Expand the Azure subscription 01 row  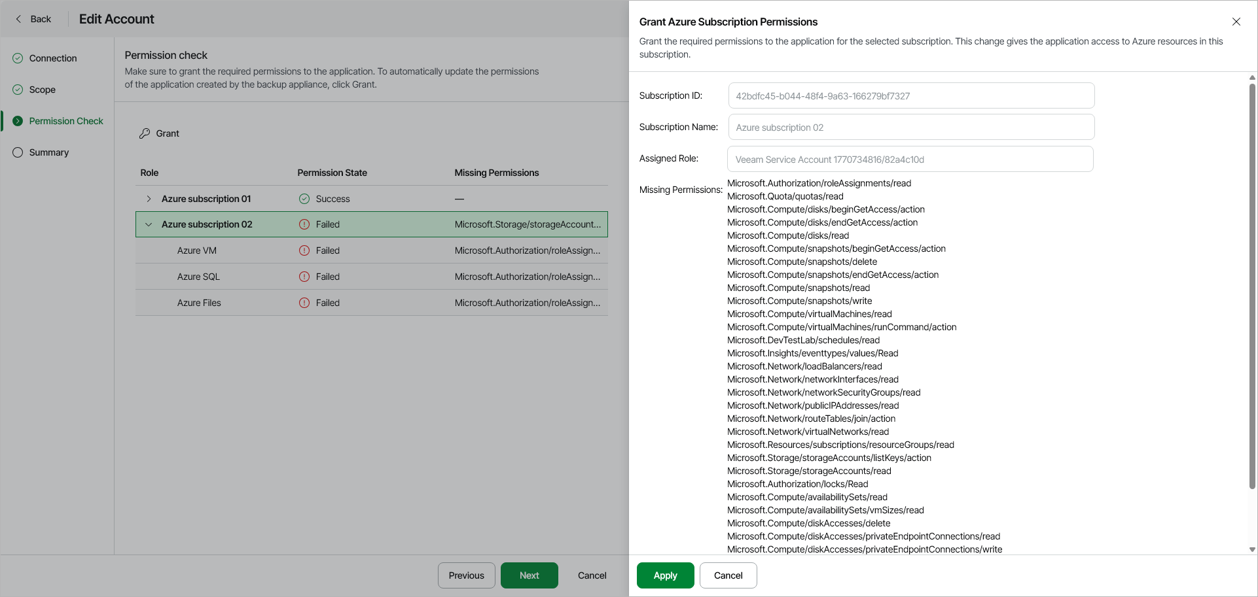(149, 199)
